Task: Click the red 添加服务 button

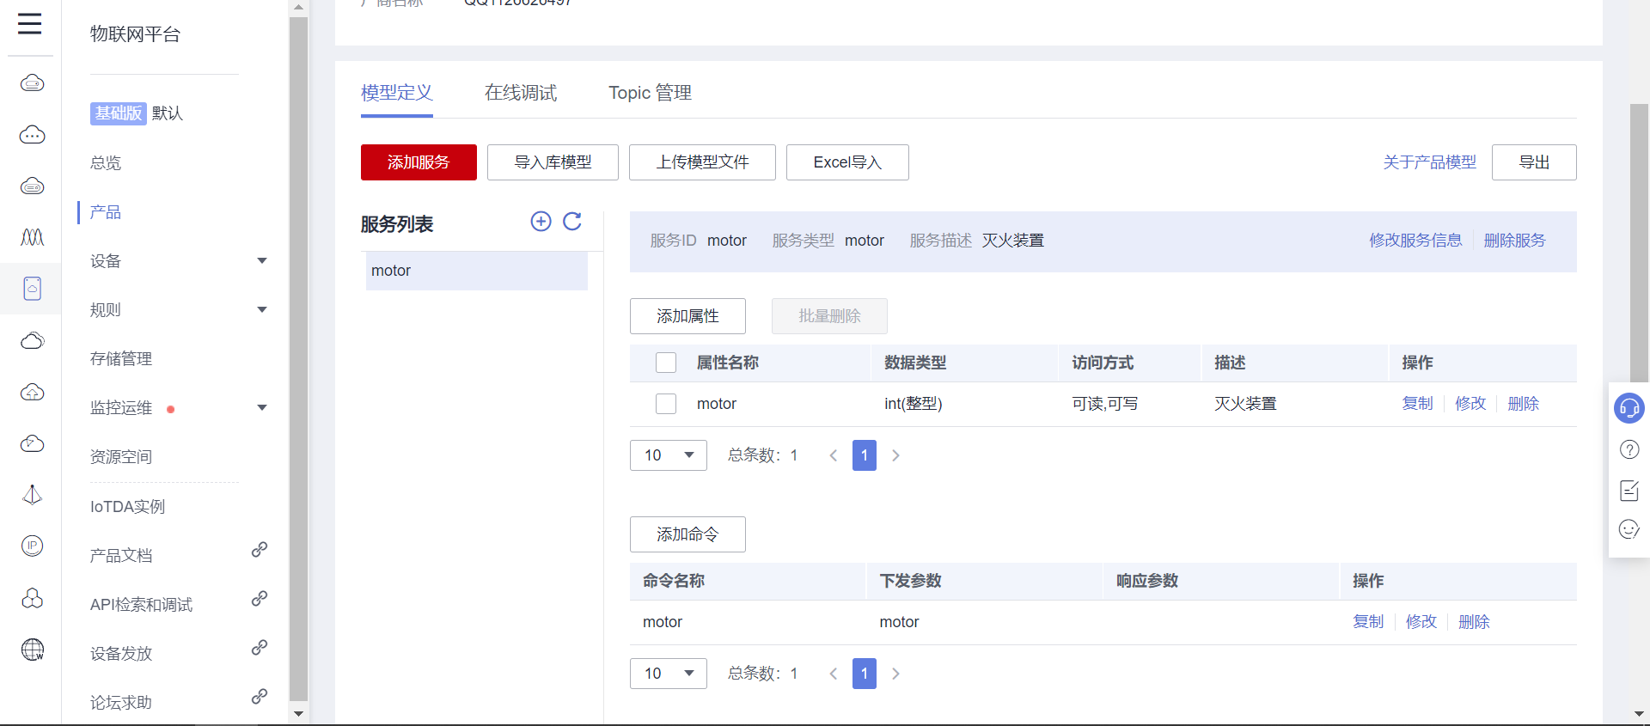Action: point(419,162)
